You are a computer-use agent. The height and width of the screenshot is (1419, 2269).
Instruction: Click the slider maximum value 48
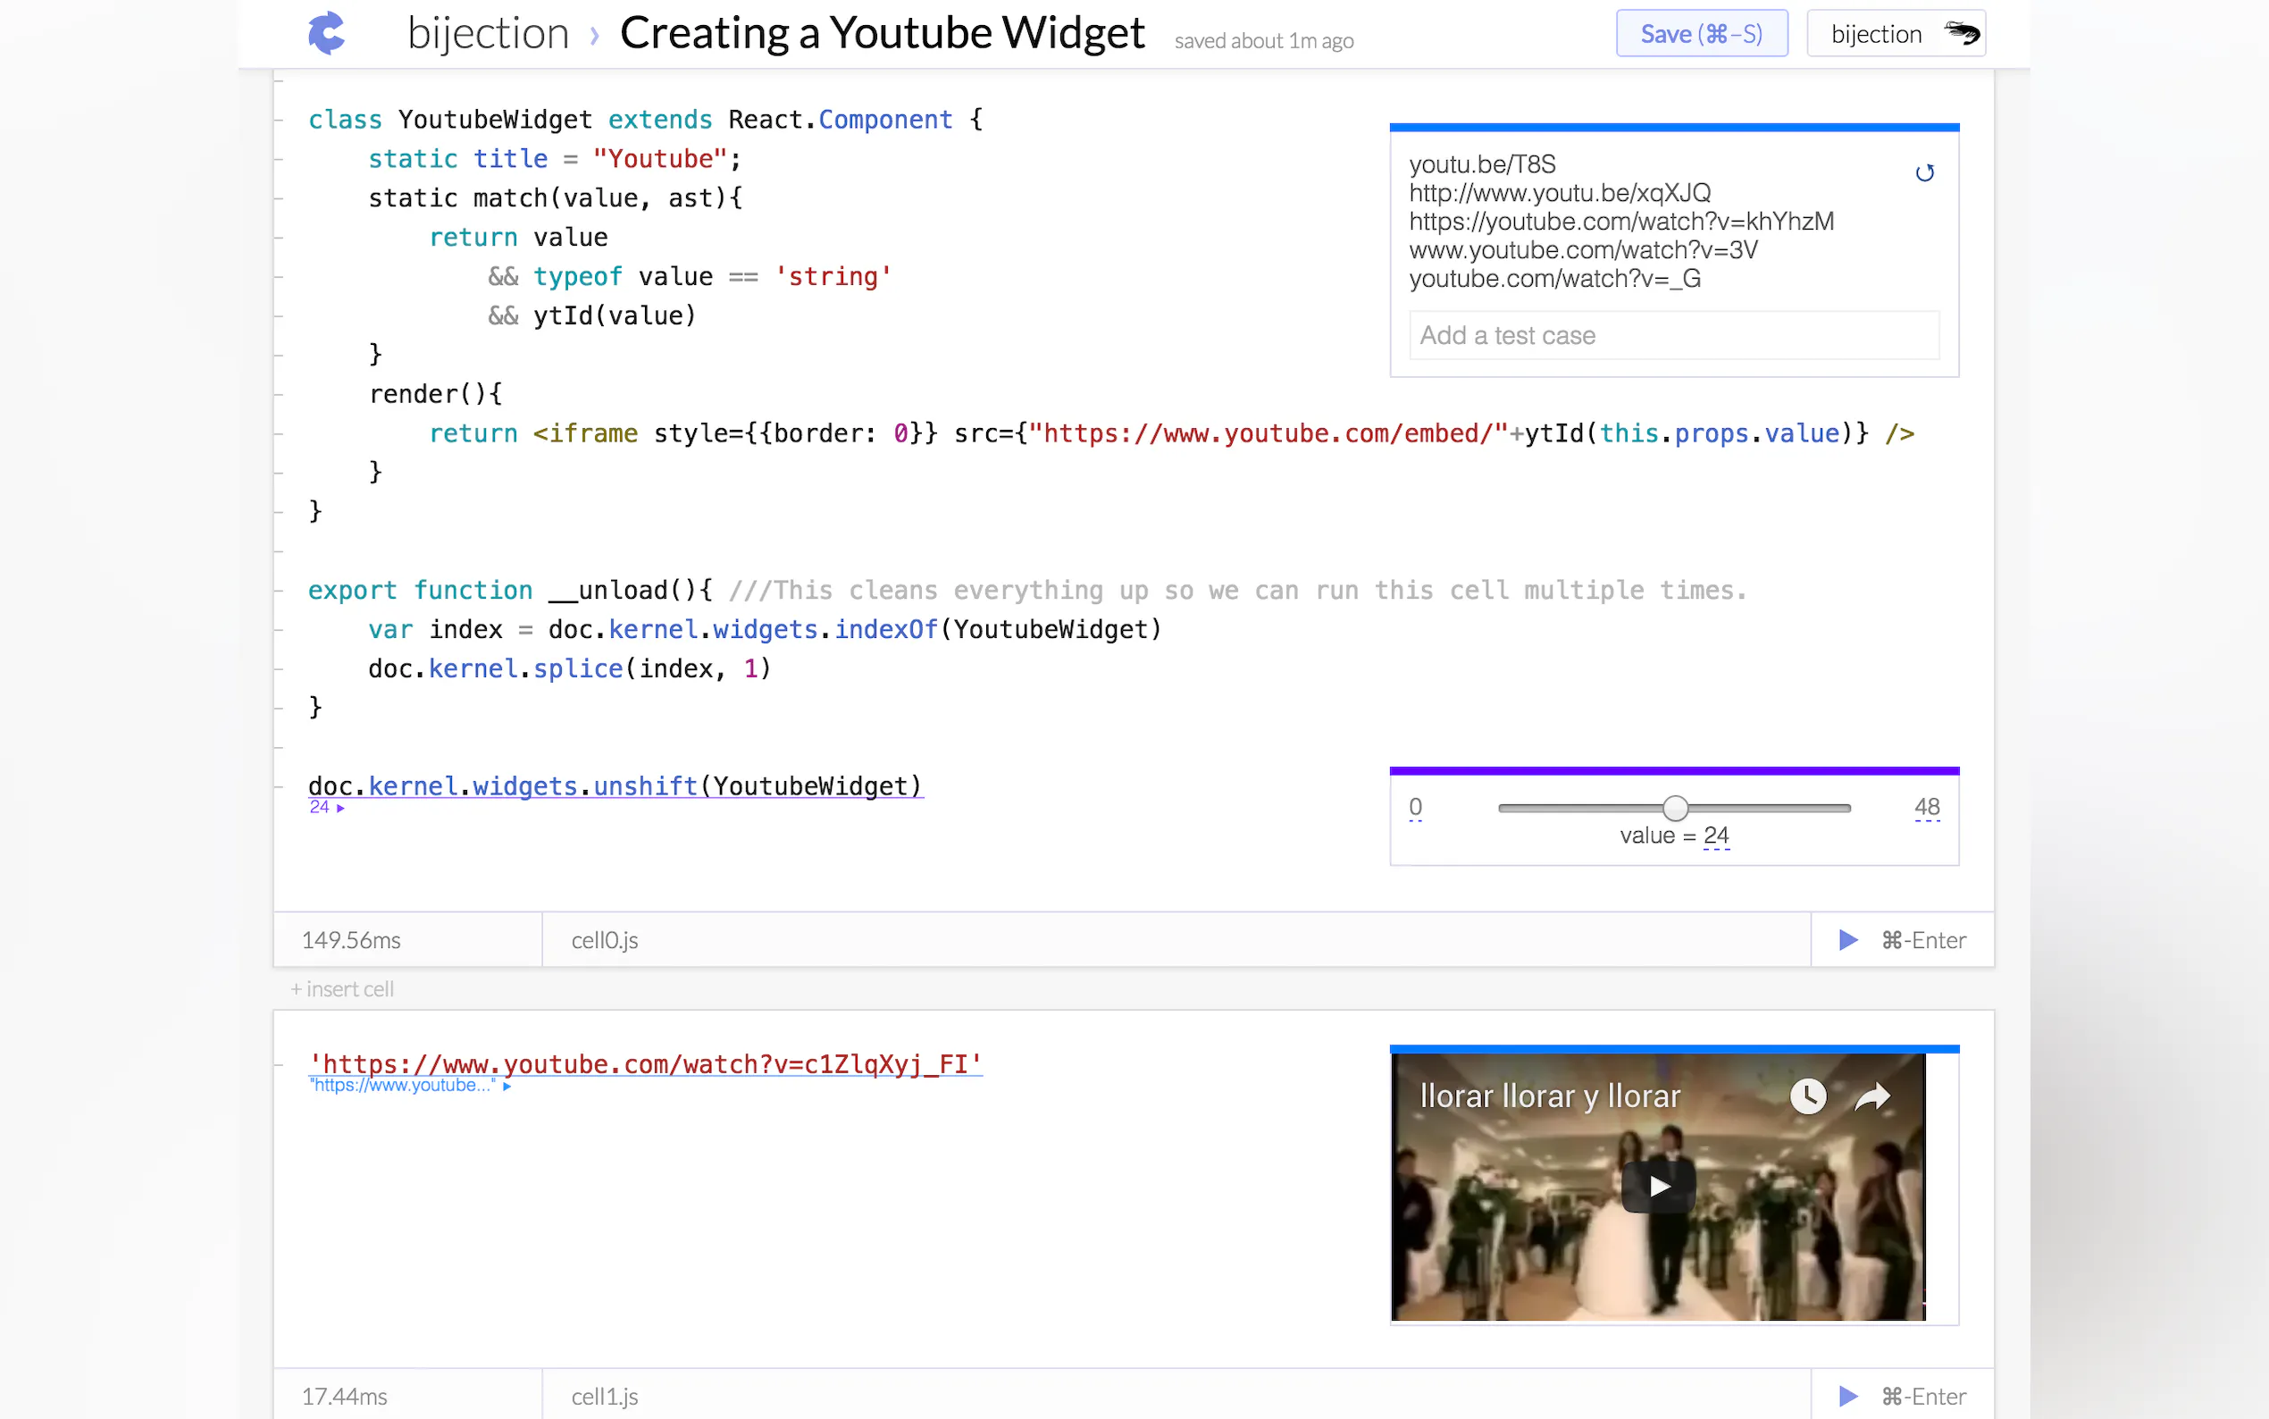coord(1927,806)
